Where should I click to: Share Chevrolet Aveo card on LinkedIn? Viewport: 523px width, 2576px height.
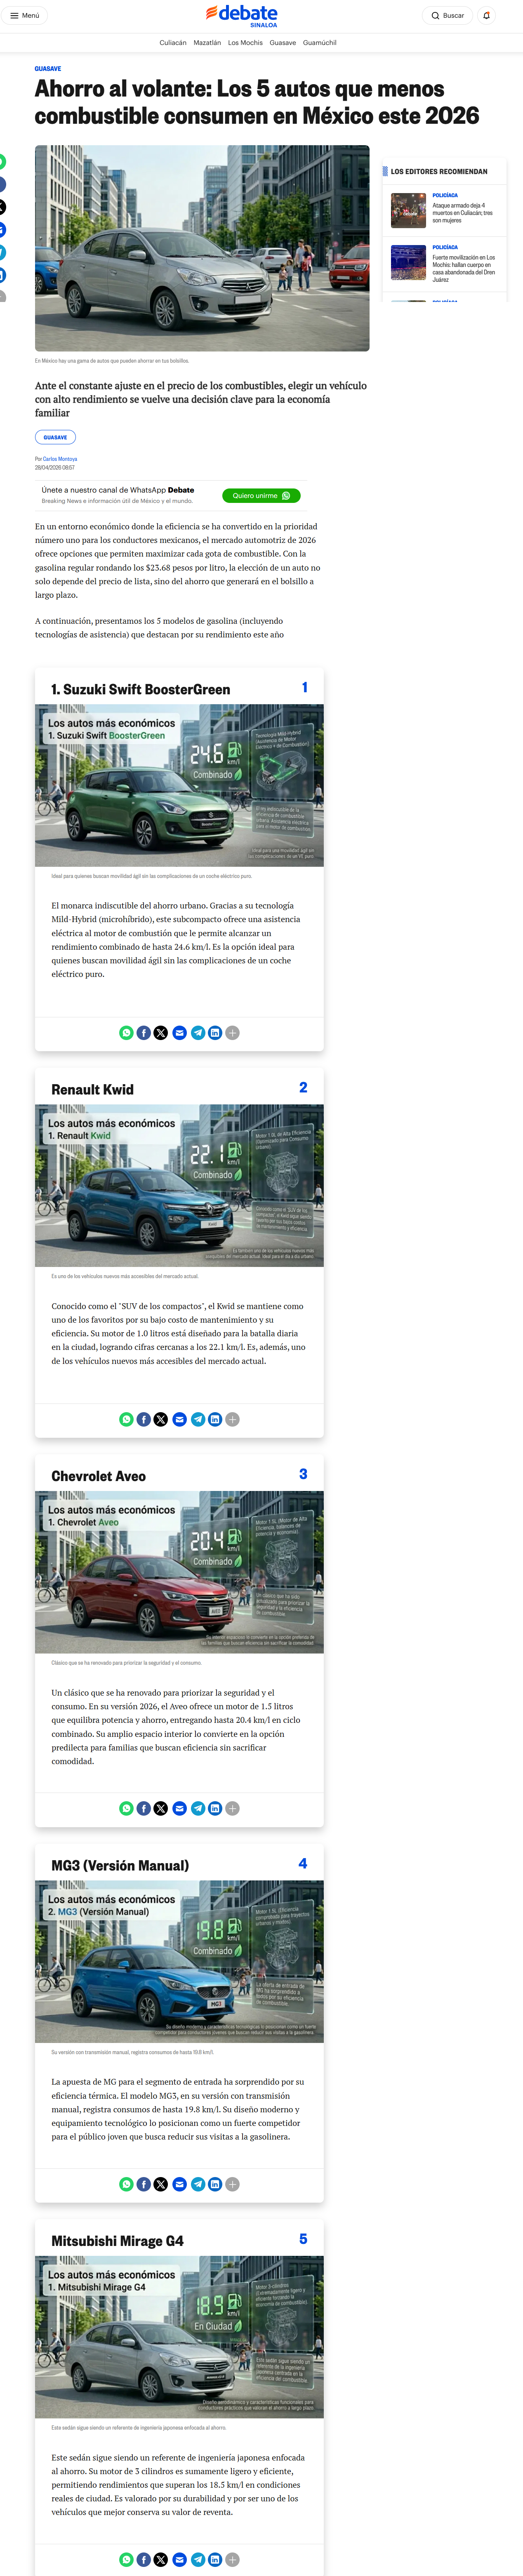point(215,1808)
